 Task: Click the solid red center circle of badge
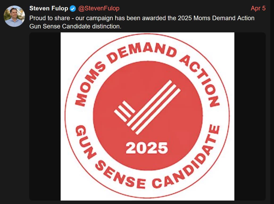click(148, 116)
